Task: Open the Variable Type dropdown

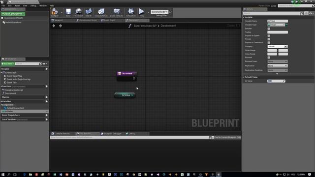Action: point(276,25)
